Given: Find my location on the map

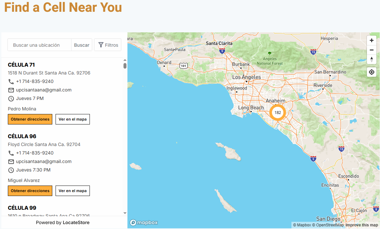Looking at the screenshot, I should [372, 72].
